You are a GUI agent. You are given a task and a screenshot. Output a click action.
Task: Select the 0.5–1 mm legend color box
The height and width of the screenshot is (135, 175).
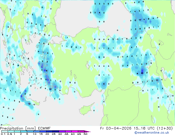[11, 131]
